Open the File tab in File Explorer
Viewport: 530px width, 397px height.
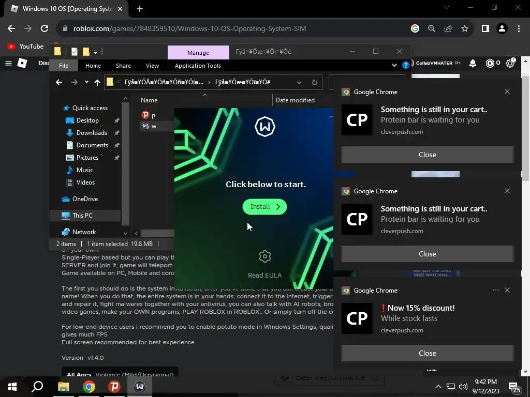pos(64,66)
